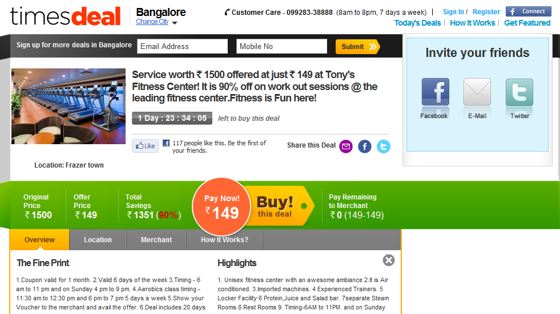
Task: Click the Email Address input field
Action: pos(182,46)
